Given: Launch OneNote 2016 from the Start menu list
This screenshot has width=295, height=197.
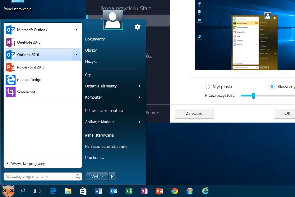Looking at the screenshot, I should click(43, 42).
